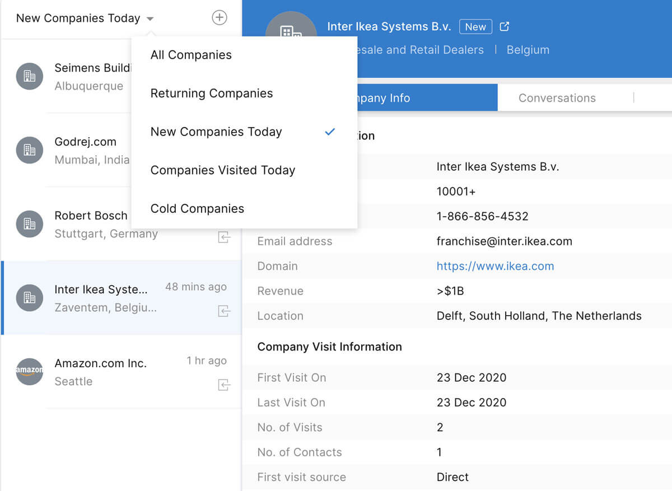
Task: Open Amazon.com Inc. company entry
Action: (122, 372)
